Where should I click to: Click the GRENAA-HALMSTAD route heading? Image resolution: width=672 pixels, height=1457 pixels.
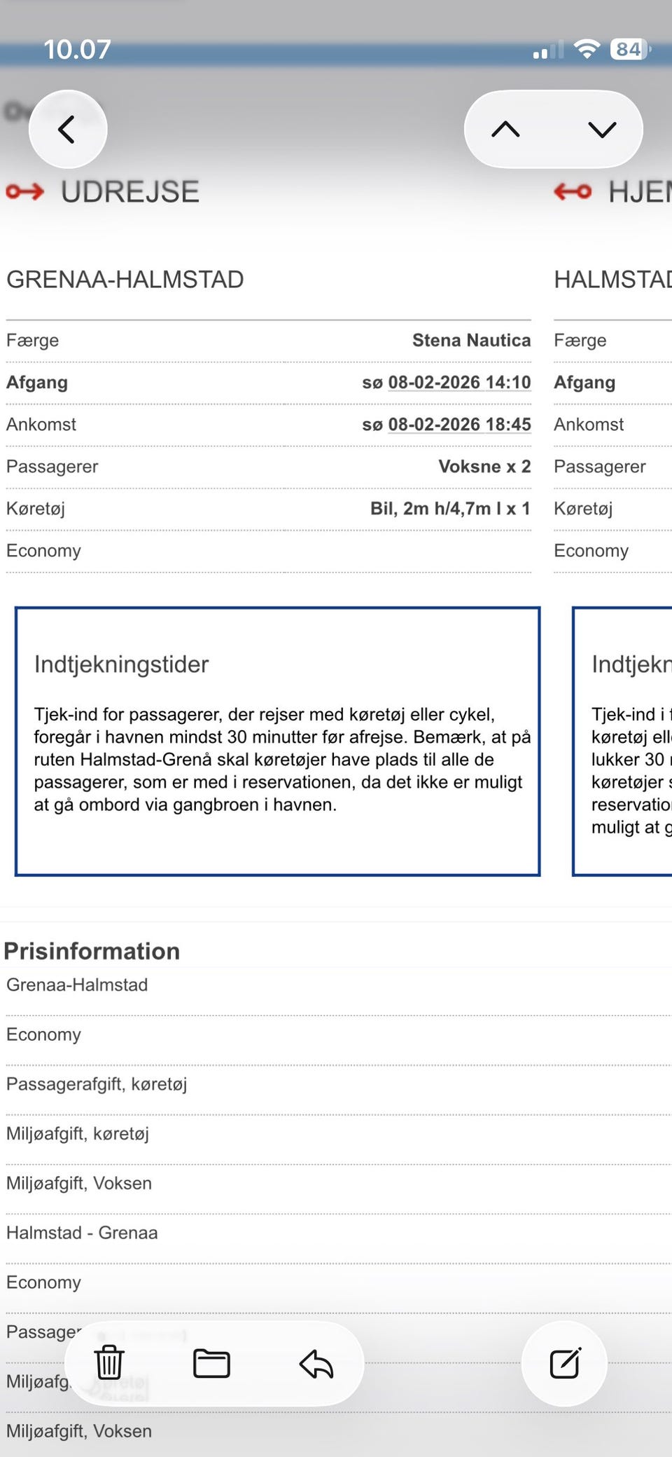[x=125, y=280]
